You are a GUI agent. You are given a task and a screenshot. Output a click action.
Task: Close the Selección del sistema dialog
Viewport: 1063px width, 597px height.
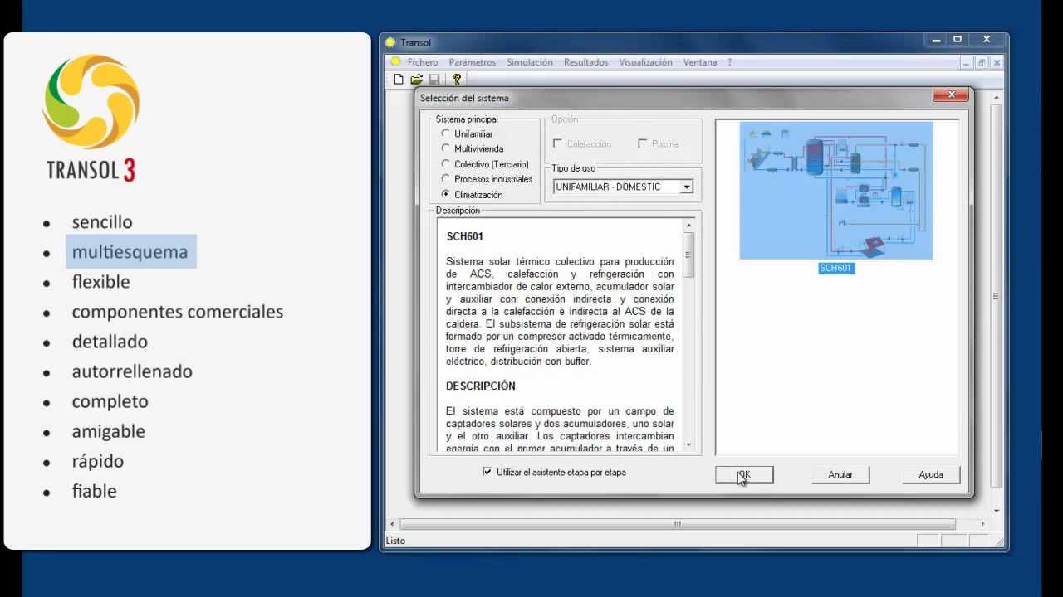point(951,95)
